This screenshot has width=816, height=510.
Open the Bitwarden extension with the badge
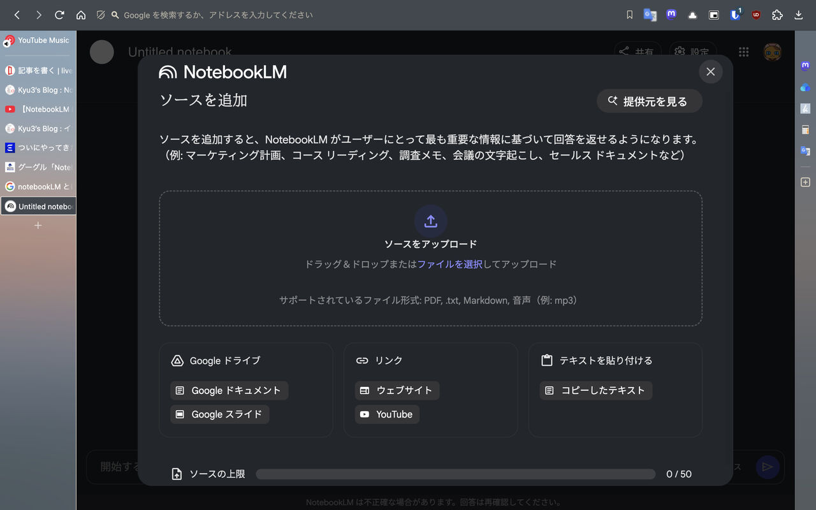(x=736, y=15)
